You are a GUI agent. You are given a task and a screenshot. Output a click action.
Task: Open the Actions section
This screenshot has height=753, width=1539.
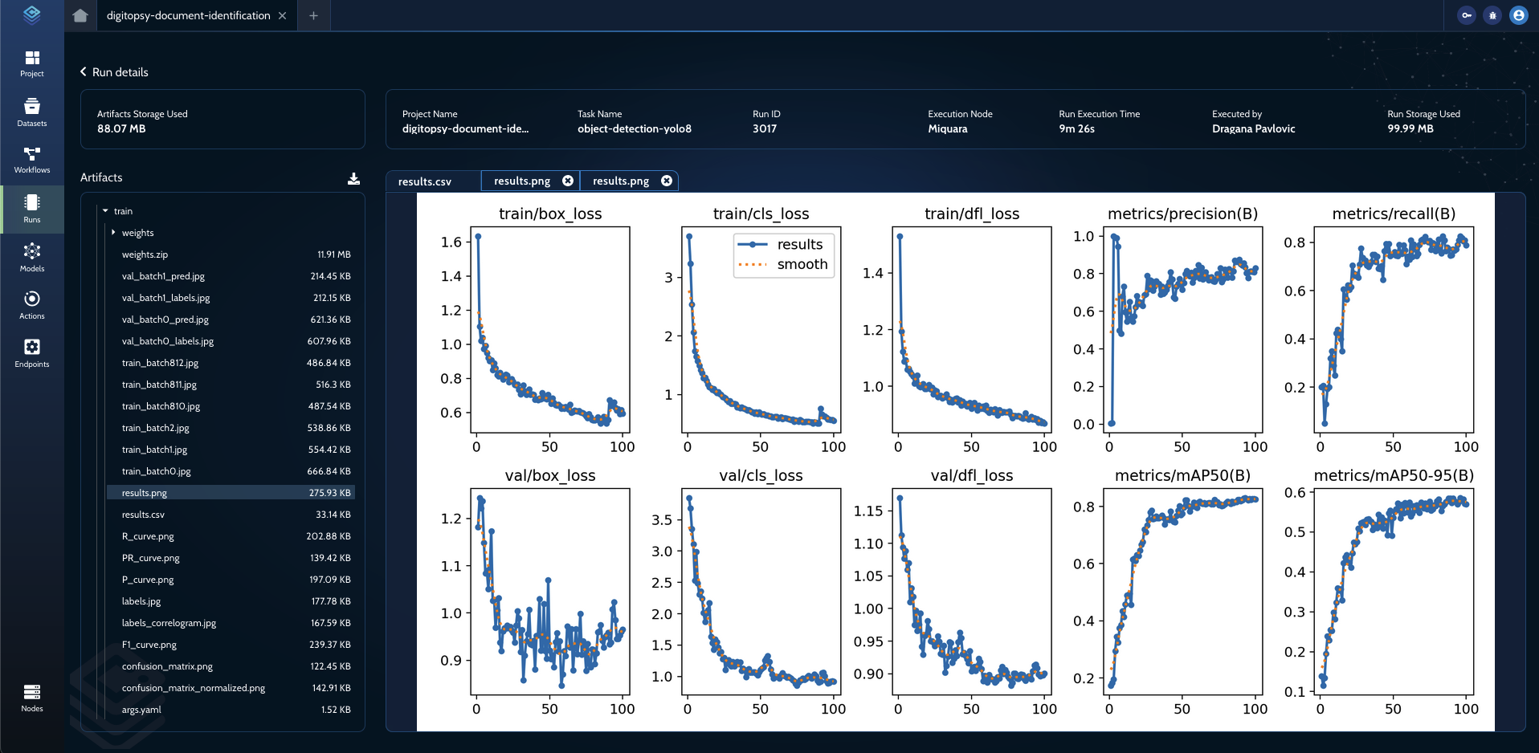pos(32,305)
